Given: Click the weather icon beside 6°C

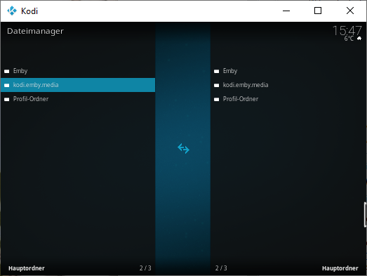Looking at the screenshot, I should 359,39.
